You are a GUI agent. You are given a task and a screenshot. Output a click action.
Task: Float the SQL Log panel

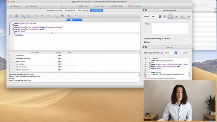click(x=146, y=47)
